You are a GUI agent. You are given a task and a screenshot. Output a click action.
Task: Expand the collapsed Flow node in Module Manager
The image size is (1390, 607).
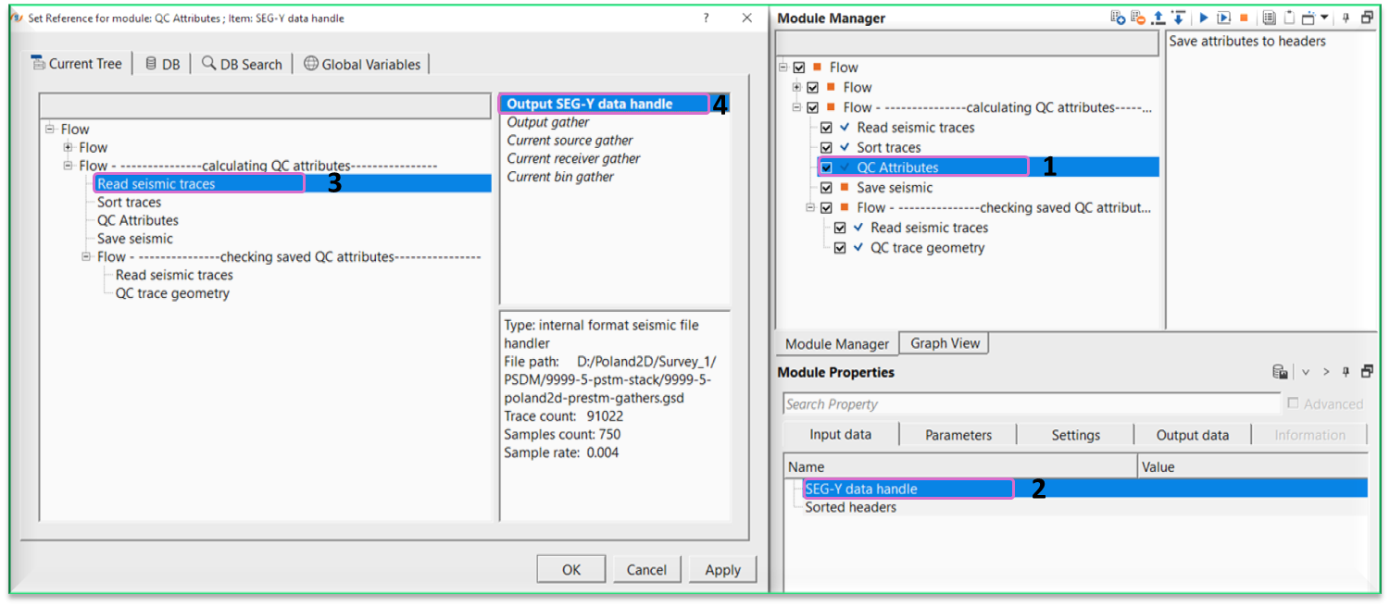click(x=796, y=87)
